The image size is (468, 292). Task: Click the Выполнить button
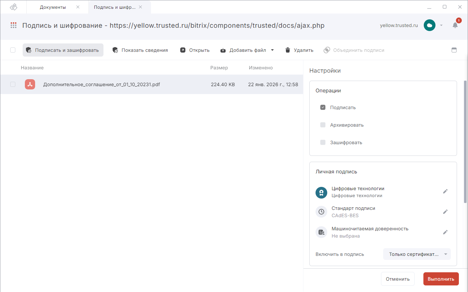(x=441, y=278)
